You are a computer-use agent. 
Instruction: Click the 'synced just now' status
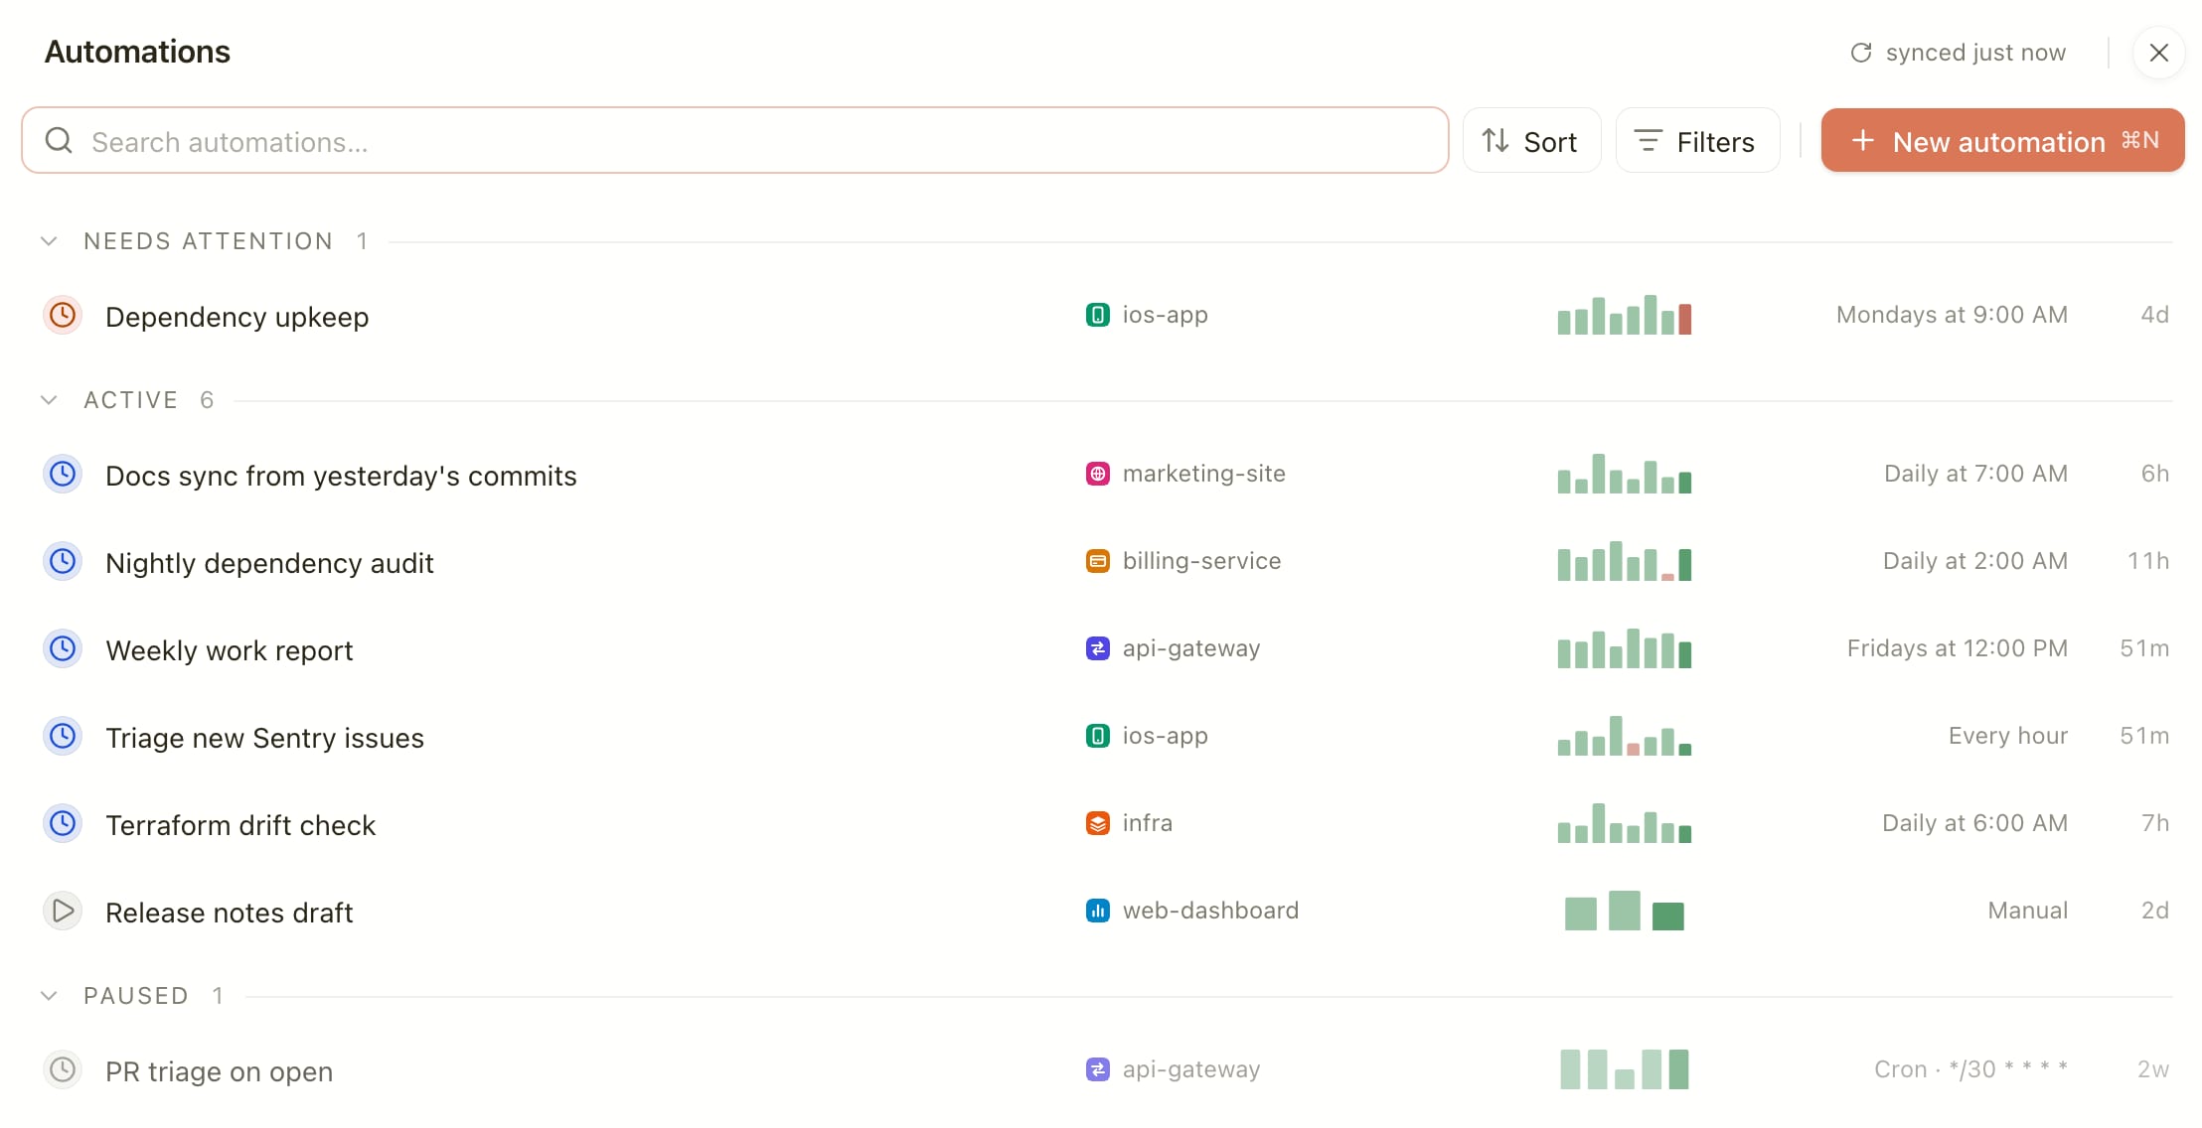(x=1975, y=53)
